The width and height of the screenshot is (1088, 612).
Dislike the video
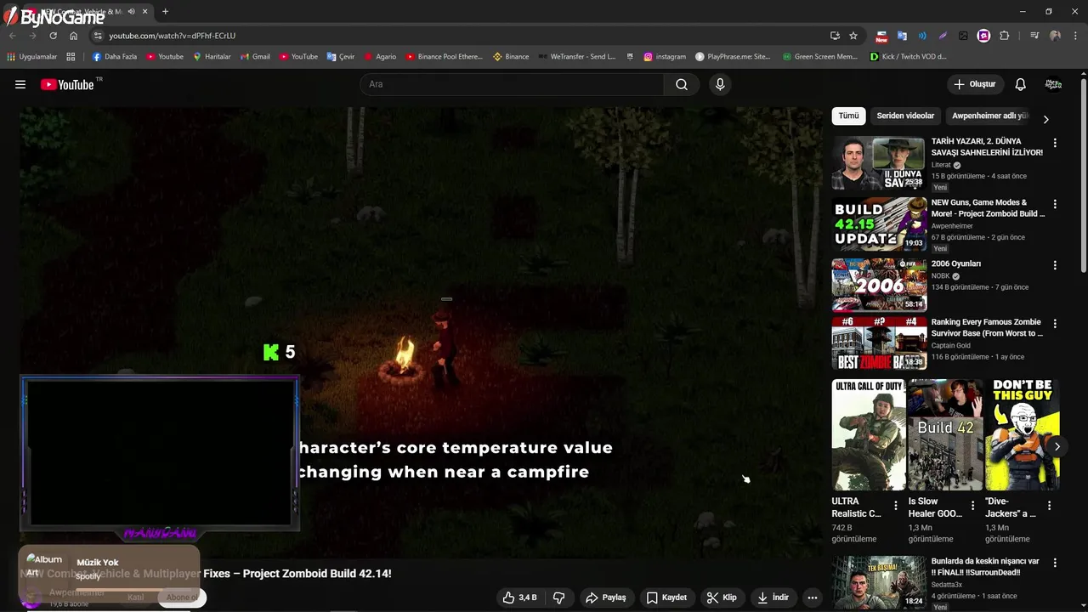(558, 598)
